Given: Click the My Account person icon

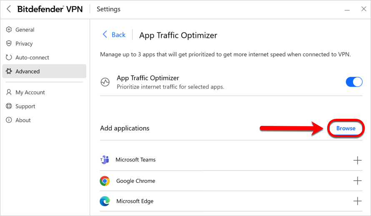Looking at the screenshot, I should (x=9, y=92).
